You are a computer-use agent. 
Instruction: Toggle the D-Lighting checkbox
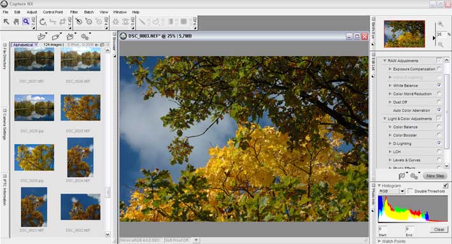point(439,143)
